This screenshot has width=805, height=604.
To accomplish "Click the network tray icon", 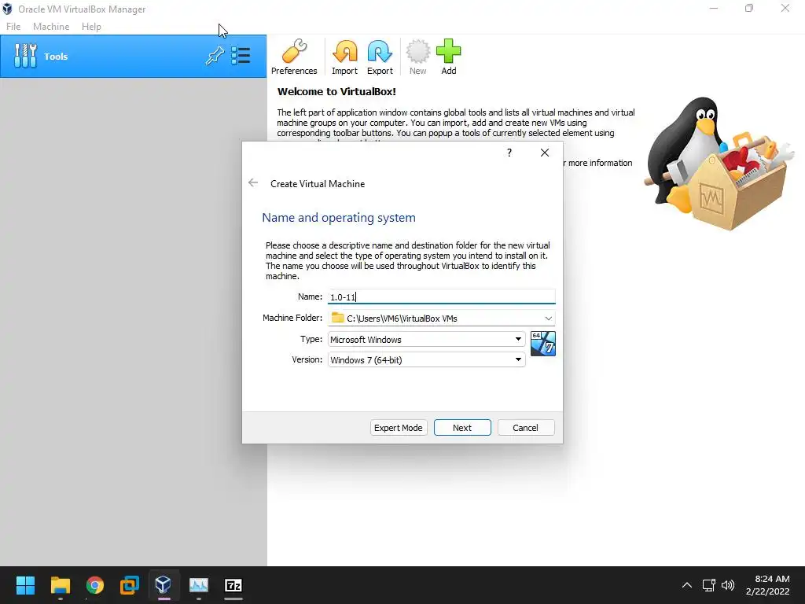I will point(709,585).
